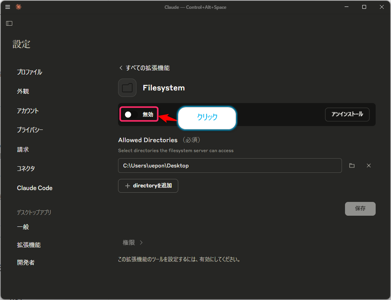Screen dimensions: 391x300
Task: Click the Claude starburst logo icon
Action: (18, 7)
